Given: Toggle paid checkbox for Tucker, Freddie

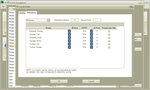Looking at the screenshot, I should [91, 47].
